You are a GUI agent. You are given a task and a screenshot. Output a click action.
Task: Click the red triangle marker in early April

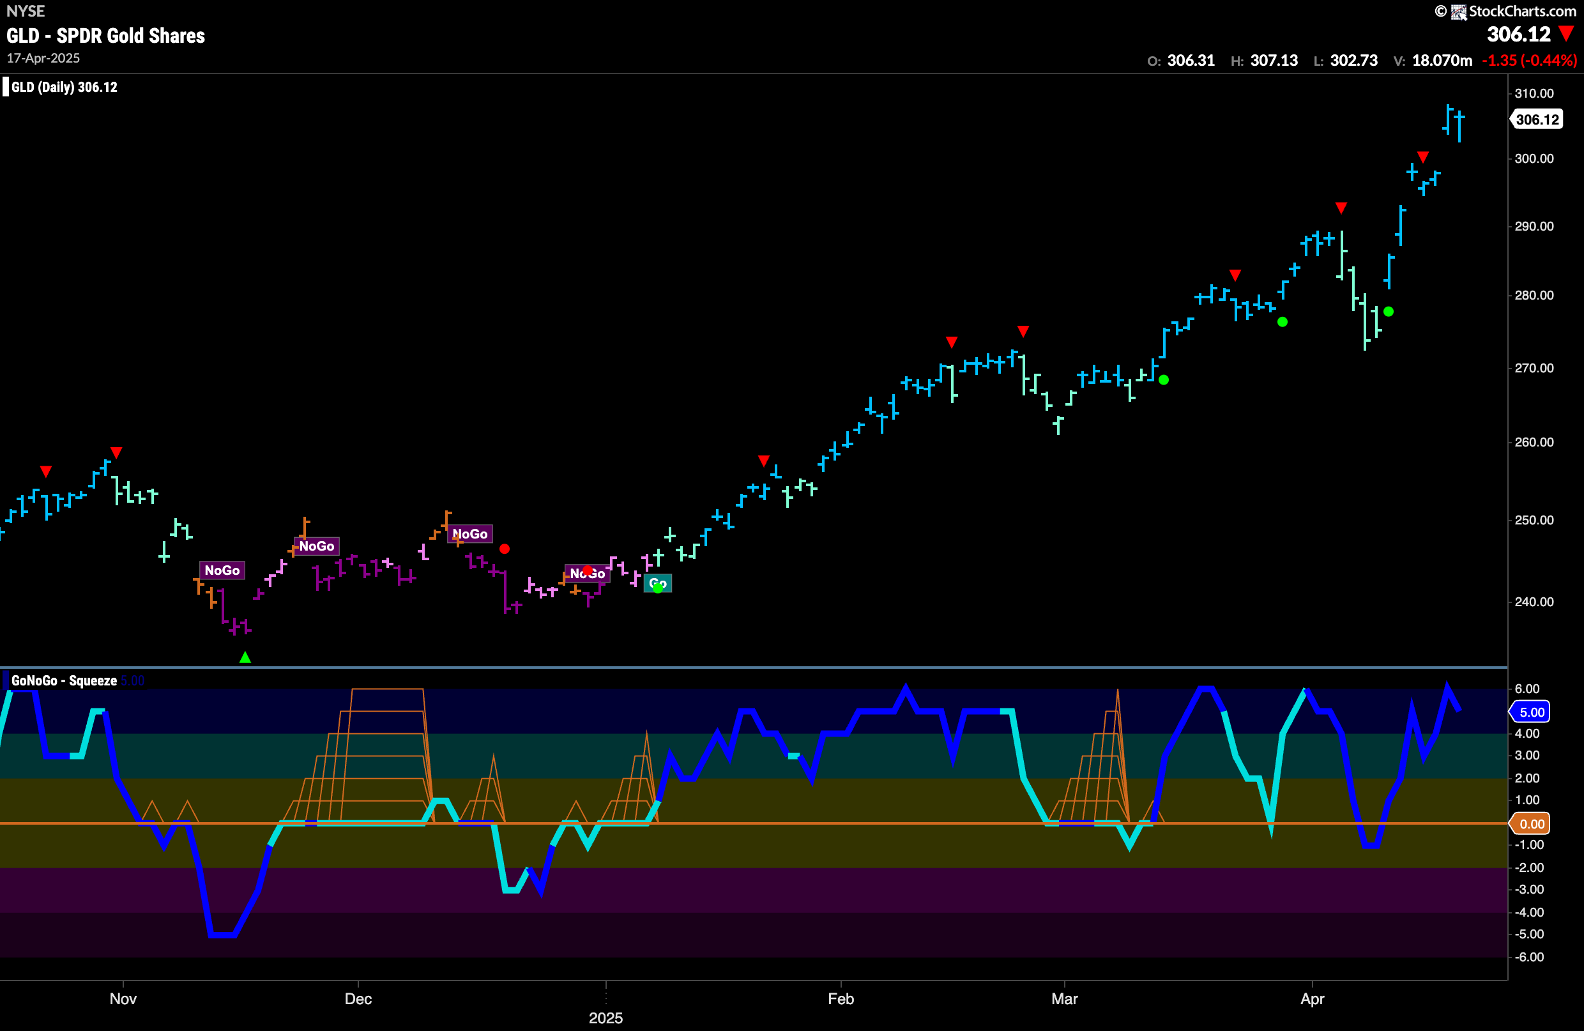click(x=1341, y=208)
